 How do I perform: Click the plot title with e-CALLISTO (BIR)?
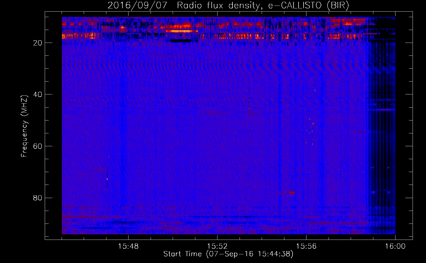point(228,5)
